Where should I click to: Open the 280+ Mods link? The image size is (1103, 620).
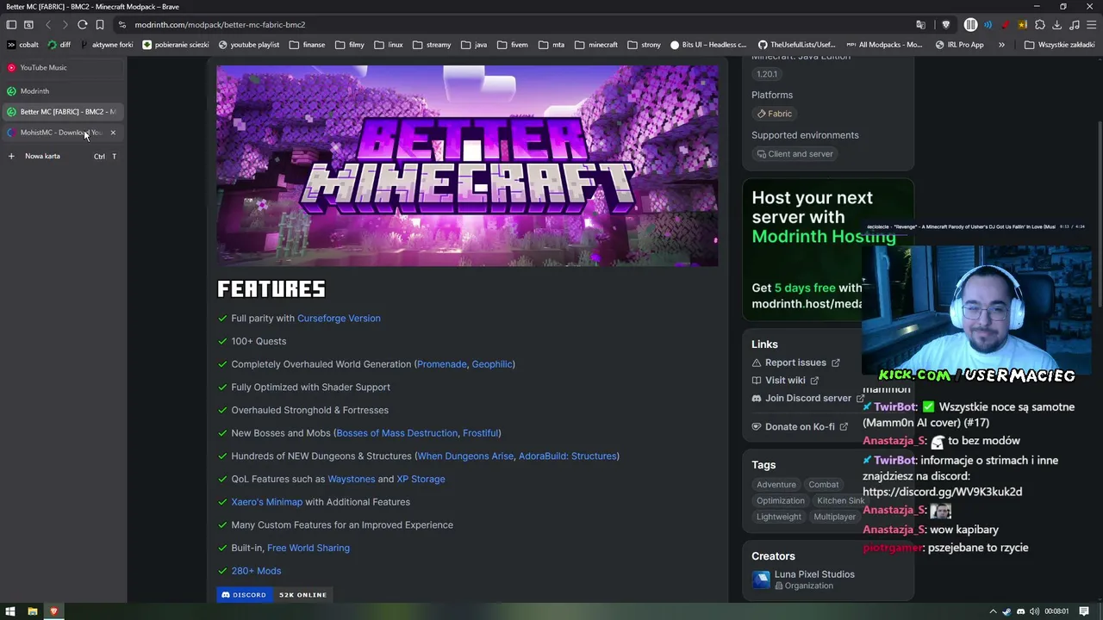[256, 571]
